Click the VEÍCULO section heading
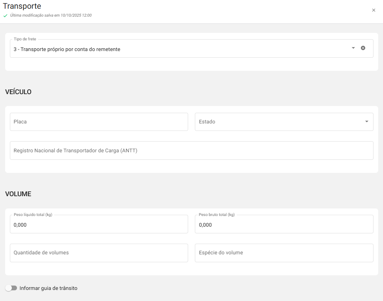383x301 pixels. [x=18, y=92]
